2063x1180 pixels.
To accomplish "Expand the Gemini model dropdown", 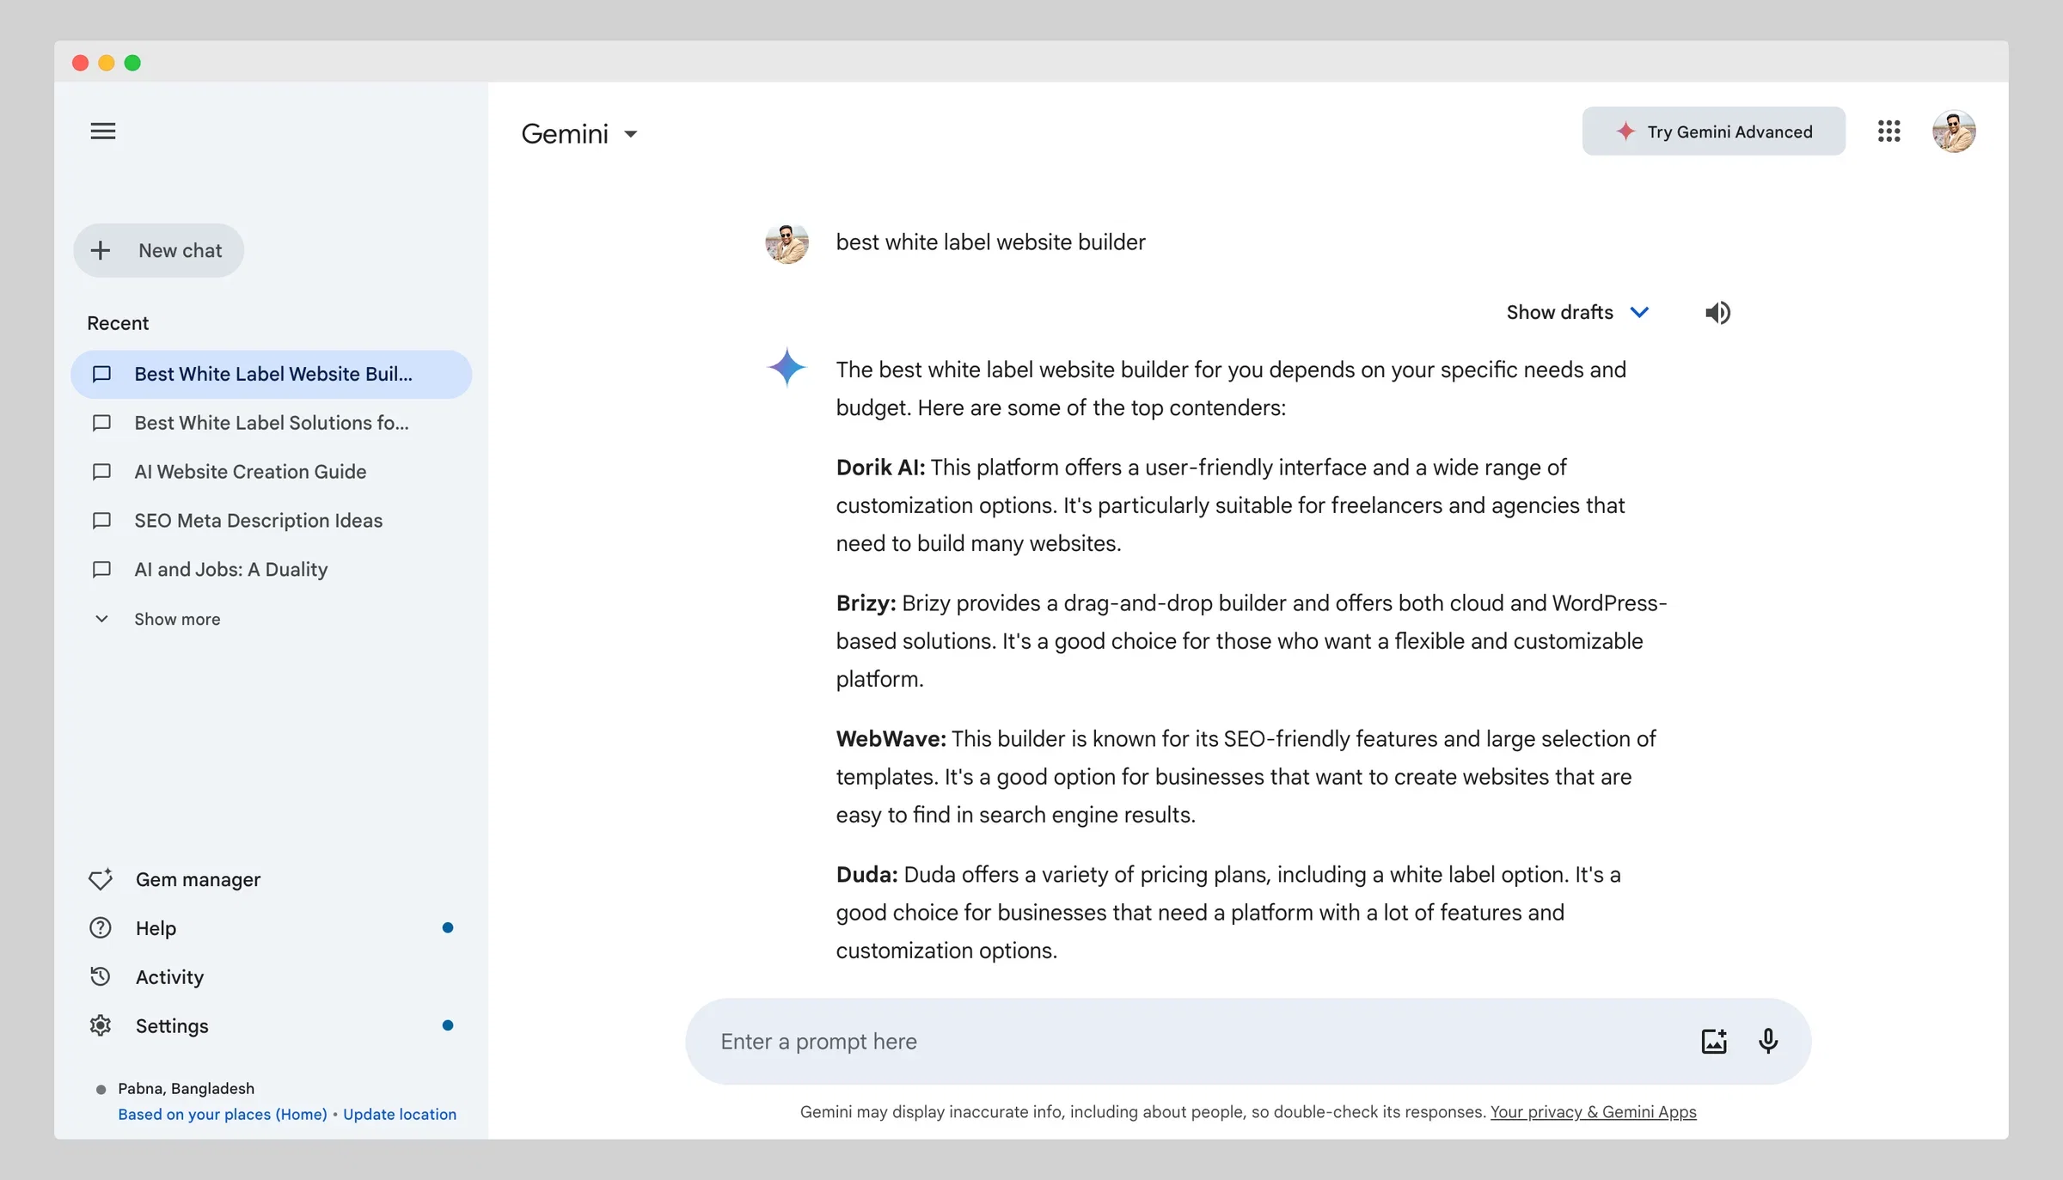I will (580, 133).
